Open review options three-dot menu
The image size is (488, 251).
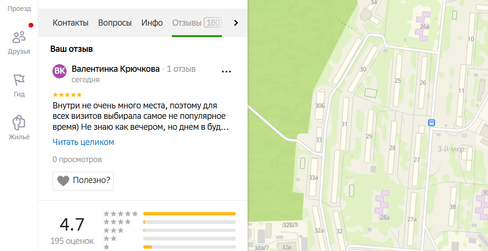[226, 72]
